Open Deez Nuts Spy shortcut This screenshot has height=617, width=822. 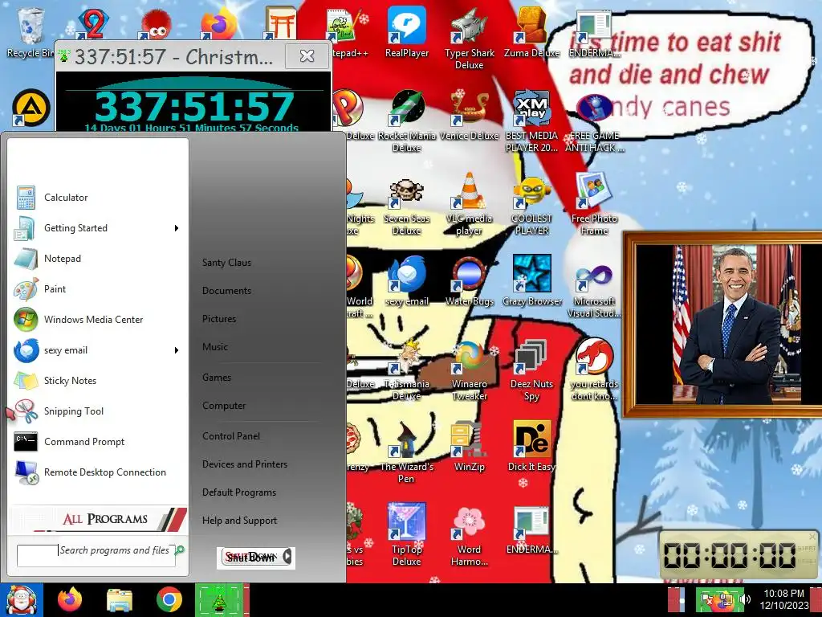pyautogui.click(x=531, y=370)
